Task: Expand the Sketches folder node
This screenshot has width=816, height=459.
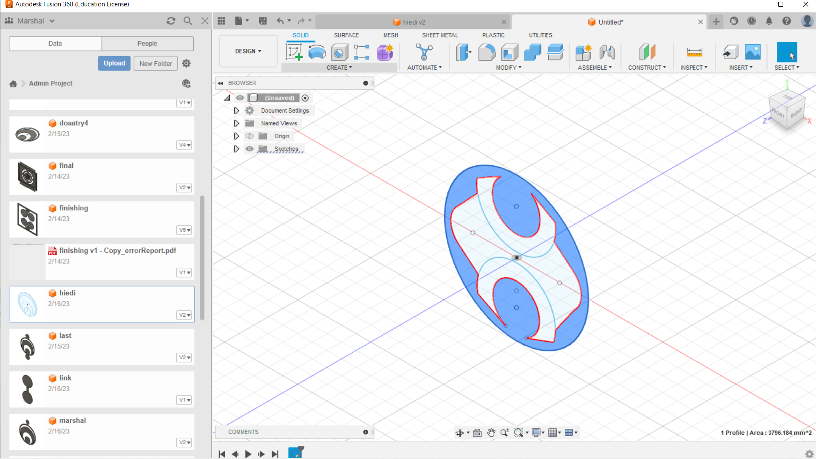Action: (236, 149)
